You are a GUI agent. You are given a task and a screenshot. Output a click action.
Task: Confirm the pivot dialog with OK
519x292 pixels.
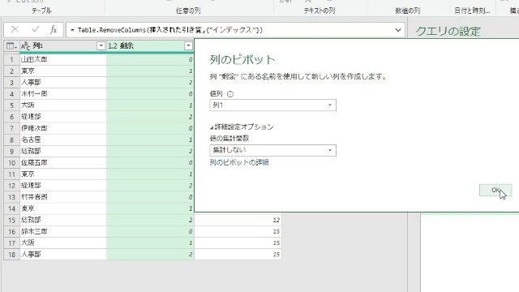[495, 190]
